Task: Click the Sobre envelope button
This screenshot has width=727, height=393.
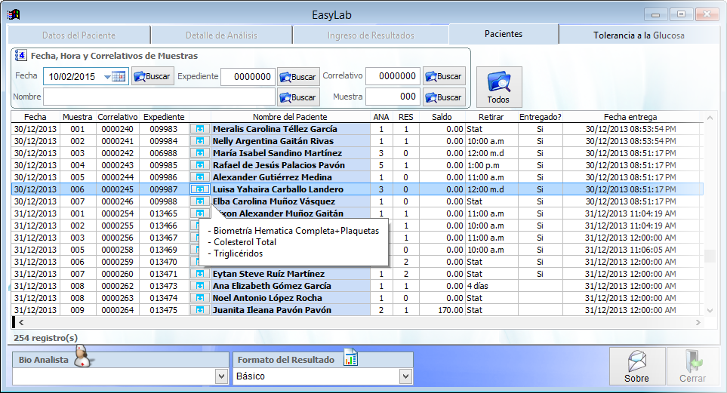Action: pyautogui.click(x=636, y=367)
